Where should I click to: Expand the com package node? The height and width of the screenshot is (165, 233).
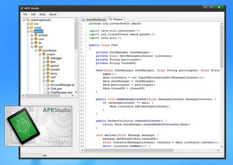32,39
